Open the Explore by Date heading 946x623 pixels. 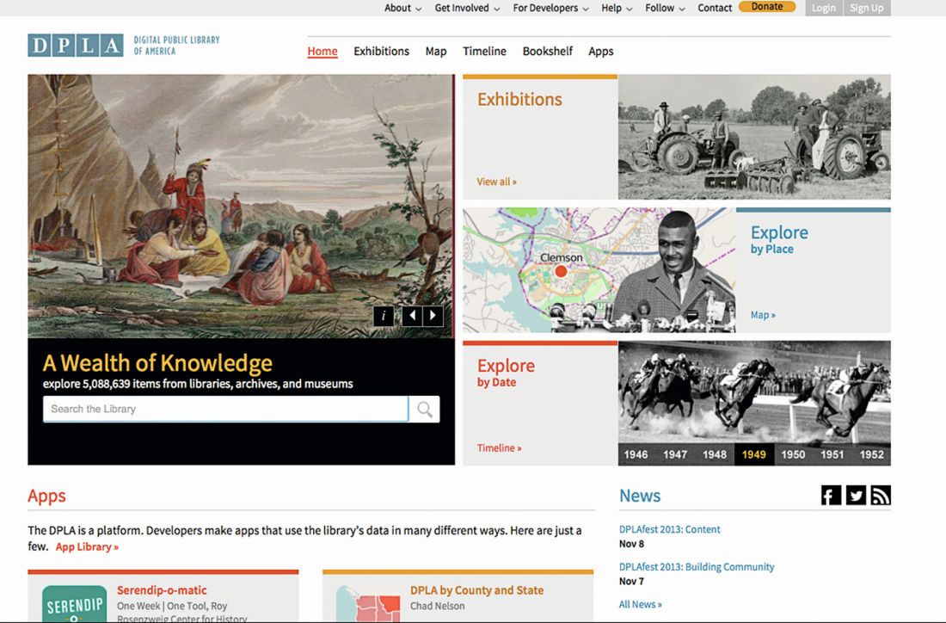point(506,373)
